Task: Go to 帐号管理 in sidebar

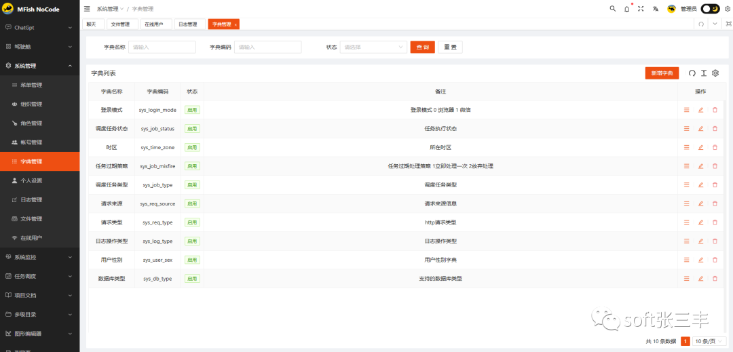Action: [x=40, y=142]
